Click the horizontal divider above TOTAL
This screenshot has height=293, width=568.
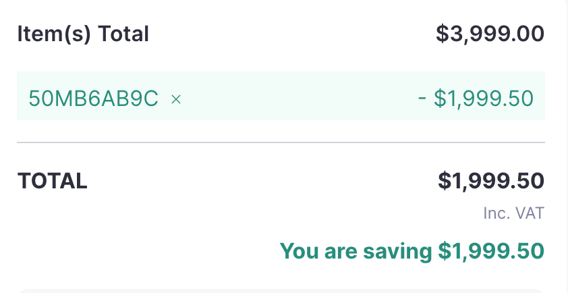[x=281, y=143]
